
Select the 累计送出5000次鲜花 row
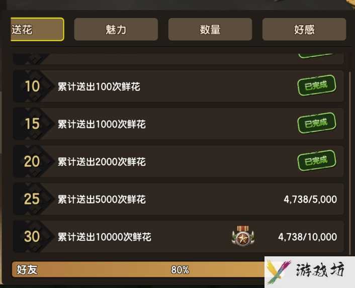179,199
